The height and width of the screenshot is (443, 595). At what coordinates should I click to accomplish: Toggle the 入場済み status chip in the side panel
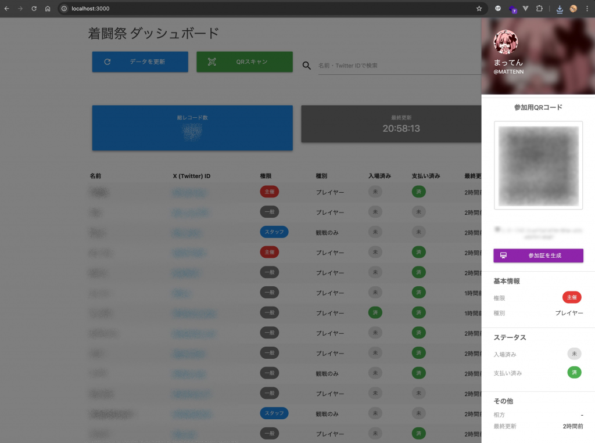pos(574,354)
